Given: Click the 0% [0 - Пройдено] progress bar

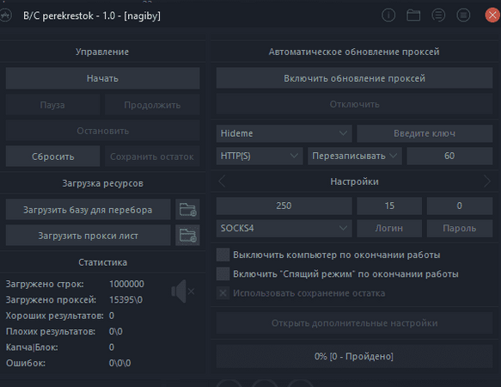Looking at the screenshot, I should click(354, 356).
